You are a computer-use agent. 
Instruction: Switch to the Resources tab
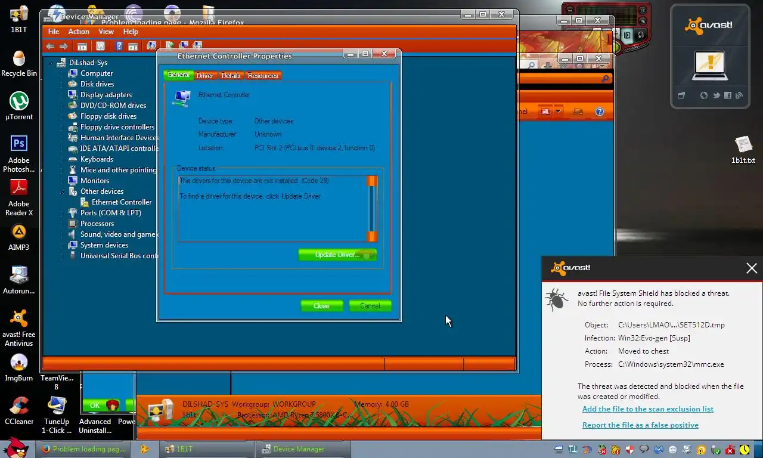click(x=263, y=76)
